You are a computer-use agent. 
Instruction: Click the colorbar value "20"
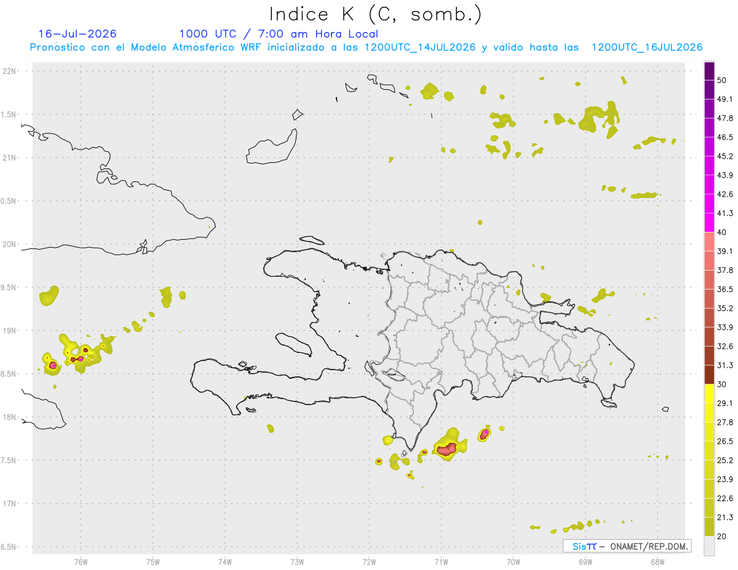(x=722, y=537)
